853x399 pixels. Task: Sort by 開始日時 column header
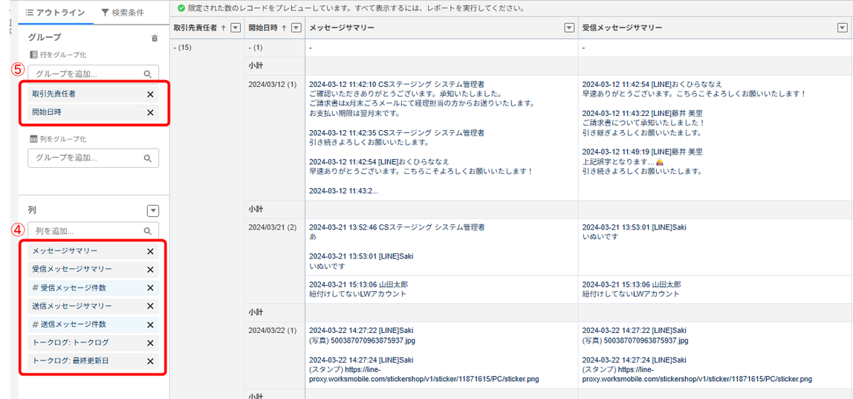click(x=267, y=27)
